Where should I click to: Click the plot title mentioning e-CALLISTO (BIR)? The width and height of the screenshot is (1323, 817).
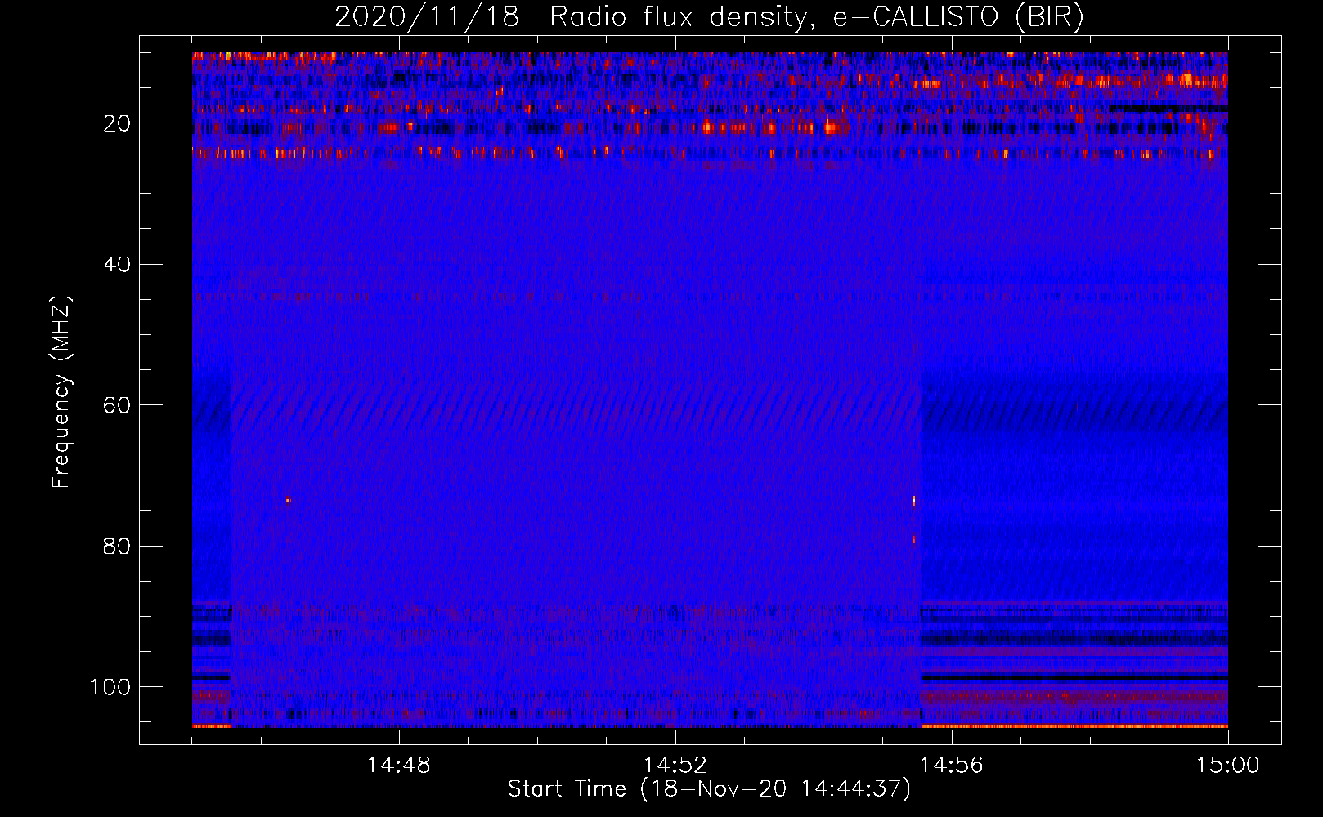tap(710, 17)
